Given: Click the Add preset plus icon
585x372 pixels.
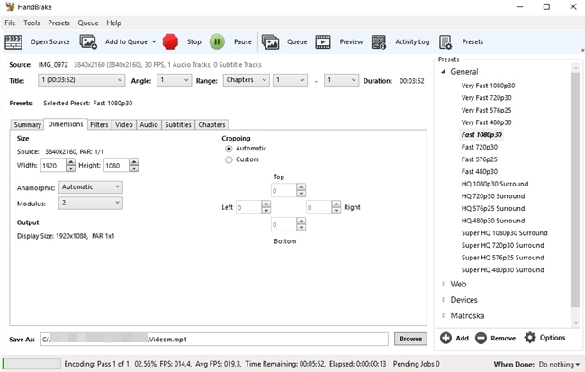Looking at the screenshot, I should [445, 338].
